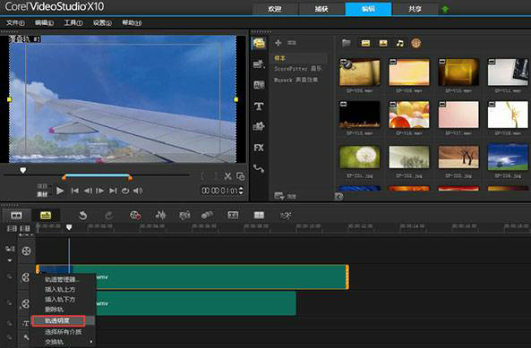Image resolution: width=531 pixels, height=348 pixels.
Task: Toggle repeat playback loop
Action: point(125,191)
